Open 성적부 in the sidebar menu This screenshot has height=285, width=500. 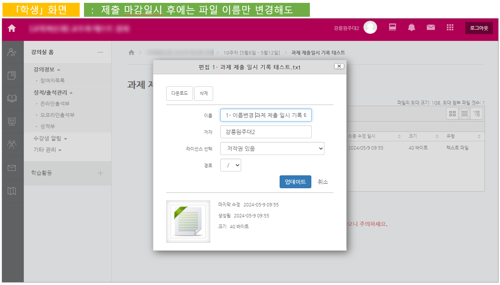(x=48, y=126)
